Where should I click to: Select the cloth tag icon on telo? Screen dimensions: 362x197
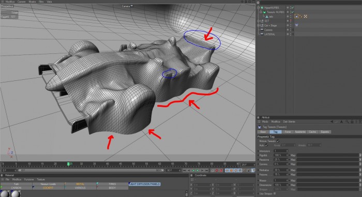(x=296, y=16)
